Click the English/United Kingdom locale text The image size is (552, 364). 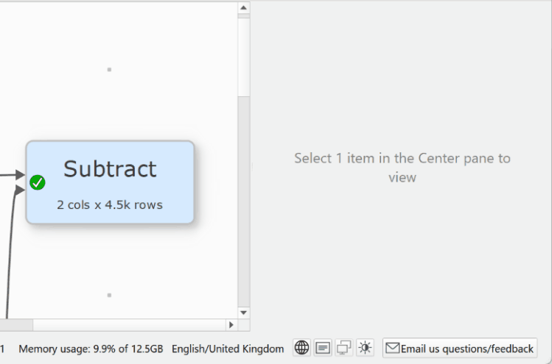coord(228,349)
